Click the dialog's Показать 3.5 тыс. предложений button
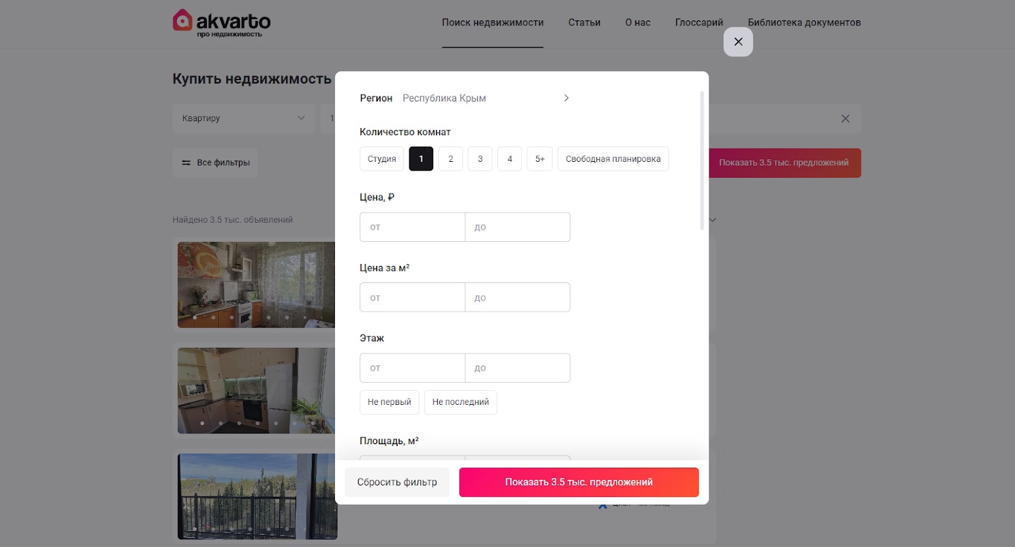The image size is (1015, 547). click(579, 482)
